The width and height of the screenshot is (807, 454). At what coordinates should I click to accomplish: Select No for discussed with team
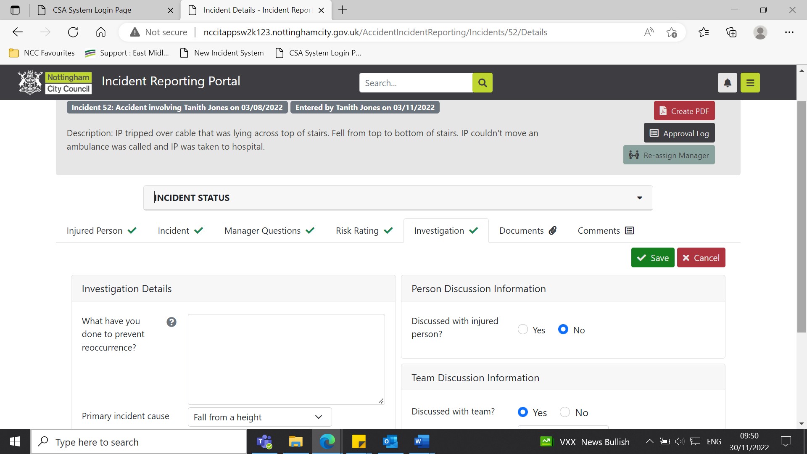pos(565,412)
